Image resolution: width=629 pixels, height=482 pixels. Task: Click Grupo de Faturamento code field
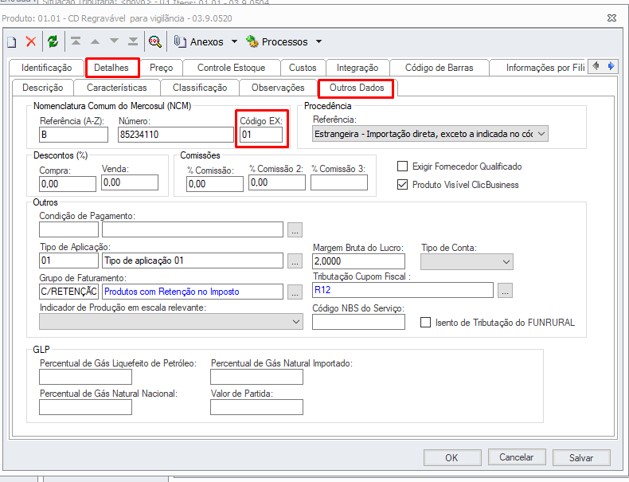68,292
